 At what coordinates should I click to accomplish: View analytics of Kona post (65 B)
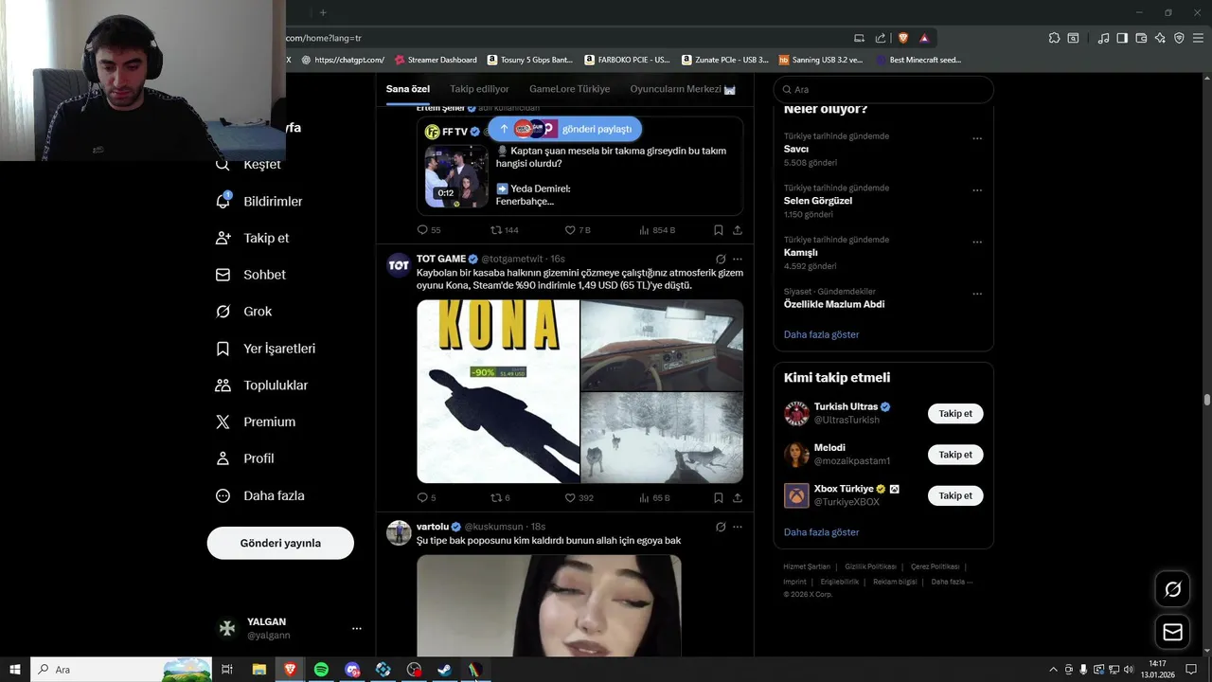click(x=654, y=497)
